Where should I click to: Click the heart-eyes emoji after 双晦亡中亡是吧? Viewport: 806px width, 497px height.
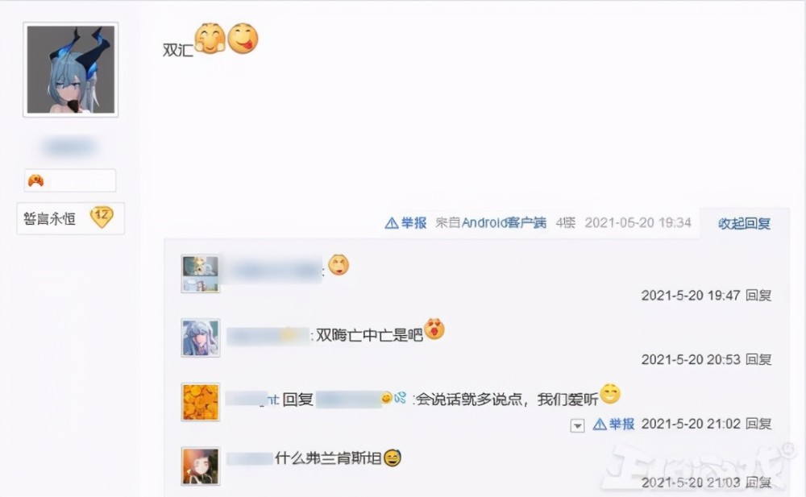(434, 329)
